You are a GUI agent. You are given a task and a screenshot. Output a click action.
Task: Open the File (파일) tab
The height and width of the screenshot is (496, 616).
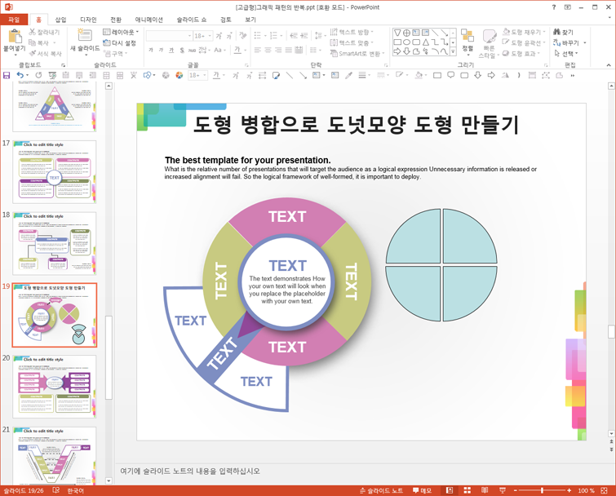point(14,20)
